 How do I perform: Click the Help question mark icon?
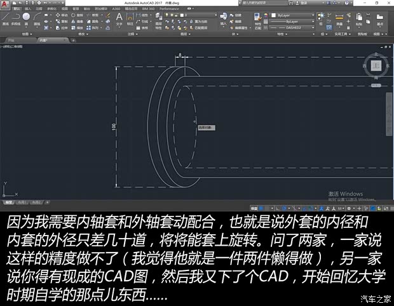[347, 3]
